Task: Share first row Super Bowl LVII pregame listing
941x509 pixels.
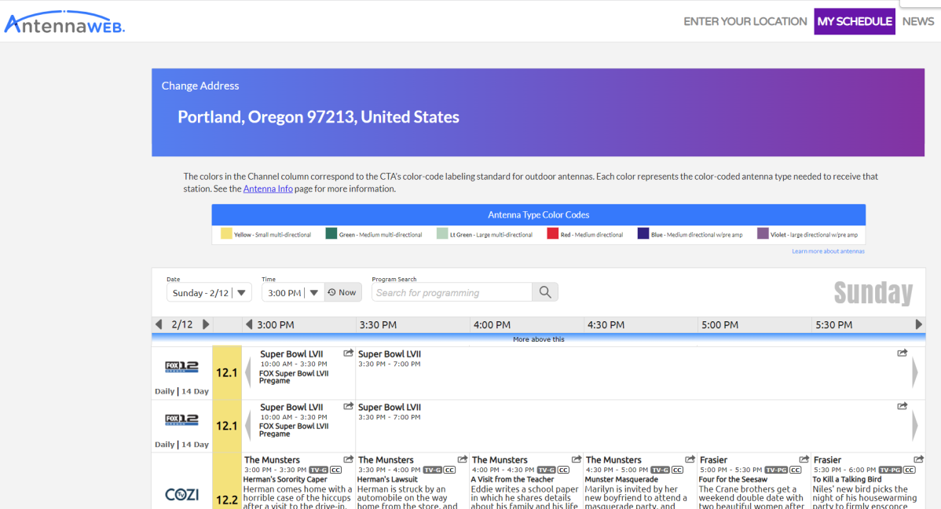Action: point(348,353)
